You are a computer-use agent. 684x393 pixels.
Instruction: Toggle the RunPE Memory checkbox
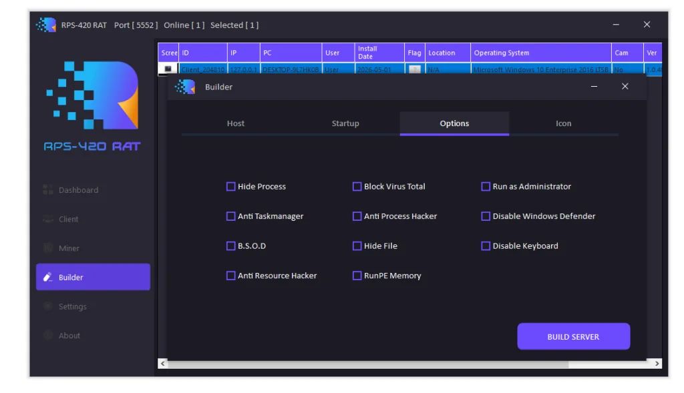(x=357, y=276)
